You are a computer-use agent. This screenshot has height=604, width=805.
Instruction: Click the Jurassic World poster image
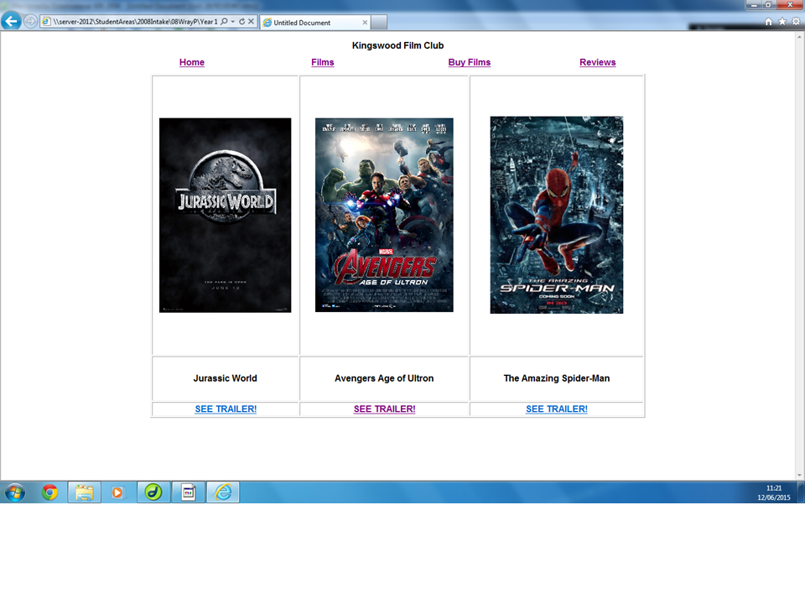[x=226, y=216]
